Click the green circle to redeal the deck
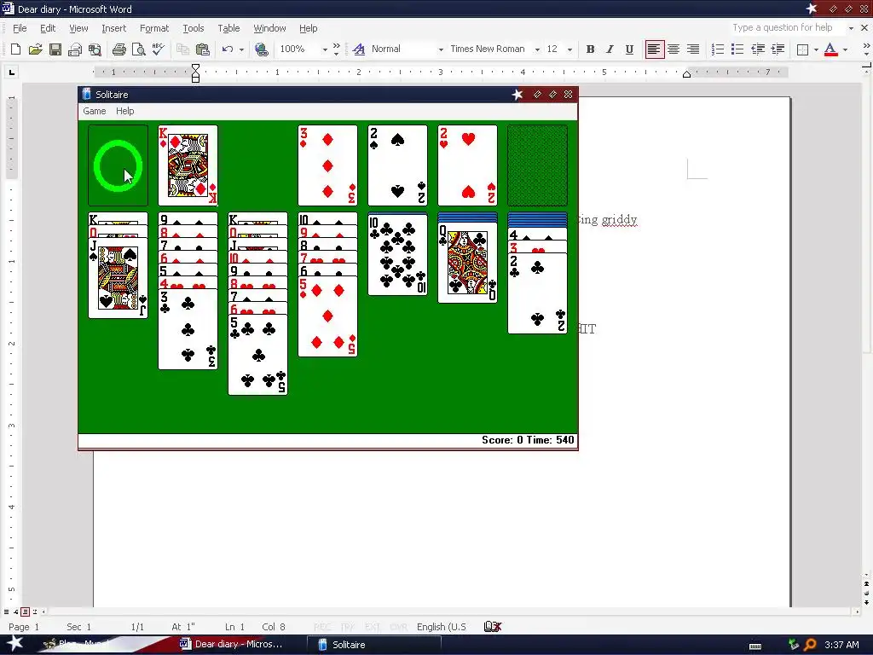This screenshot has width=873, height=655. [118, 165]
